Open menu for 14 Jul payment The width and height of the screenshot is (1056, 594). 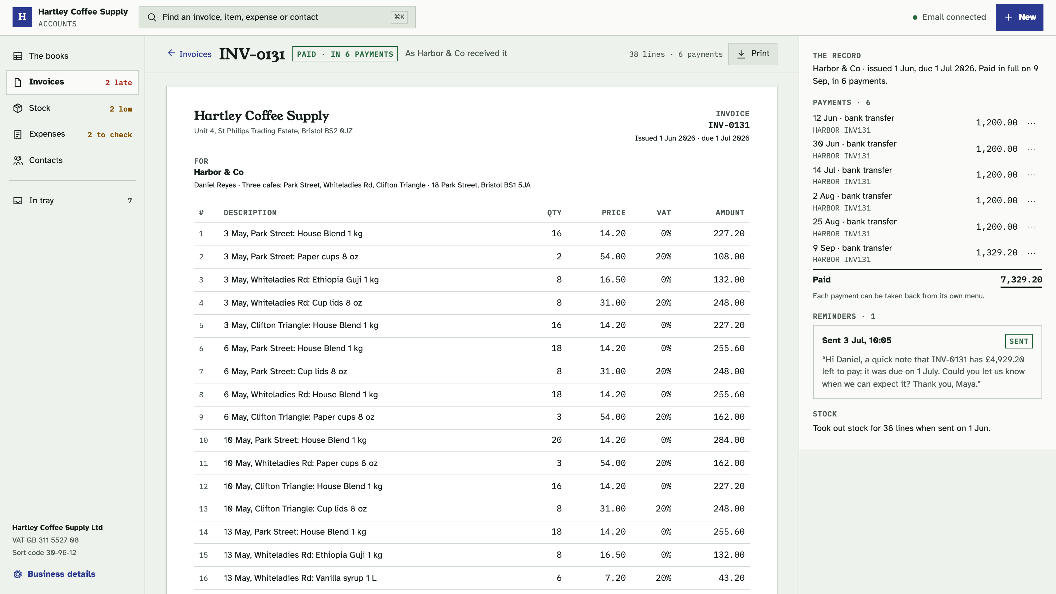(x=1032, y=175)
